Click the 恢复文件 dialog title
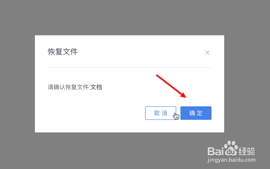The height and width of the screenshot is (169, 270). pos(63,52)
